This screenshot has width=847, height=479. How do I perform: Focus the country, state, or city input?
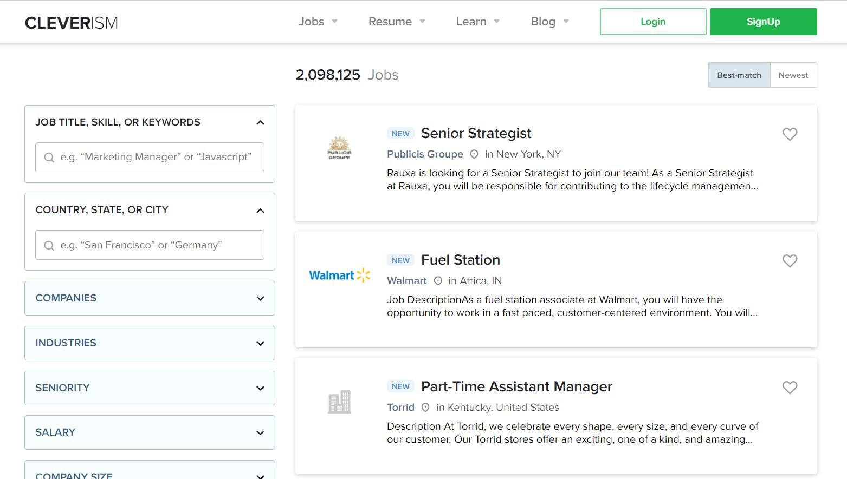[150, 245]
